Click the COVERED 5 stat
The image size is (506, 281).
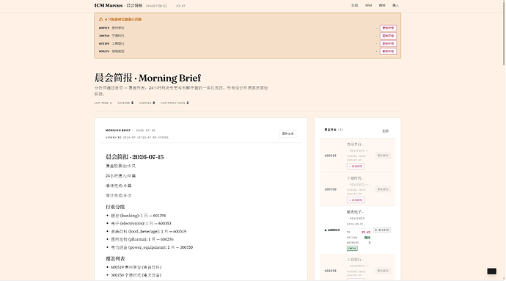pyautogui.click(x=125, y=103)
